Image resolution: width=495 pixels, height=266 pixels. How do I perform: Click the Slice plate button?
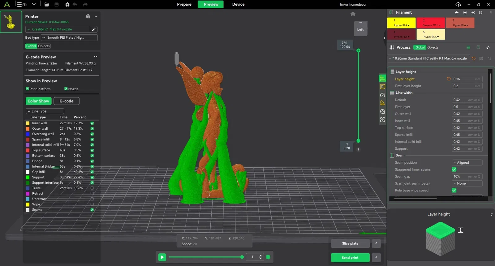pyautogui.click(x=350, y=243)
